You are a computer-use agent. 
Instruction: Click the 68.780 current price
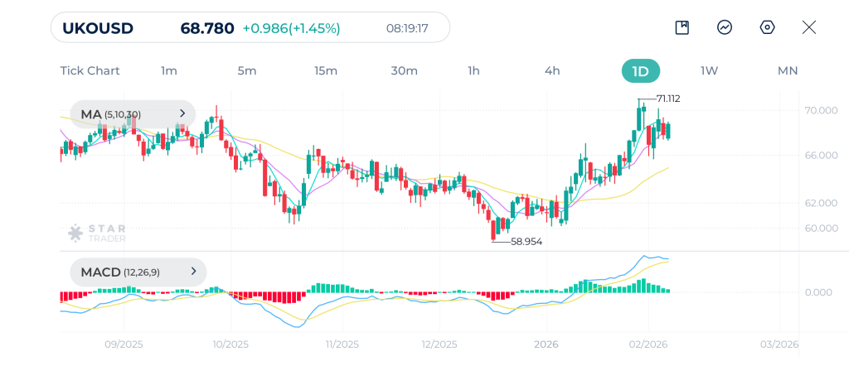207,28
